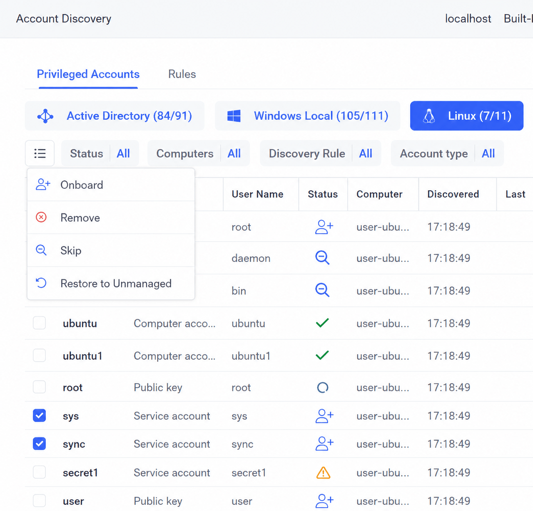Click the onboard status icon for sync
Viewport: 533px width, 511px height.
click(x=324, y=444)
